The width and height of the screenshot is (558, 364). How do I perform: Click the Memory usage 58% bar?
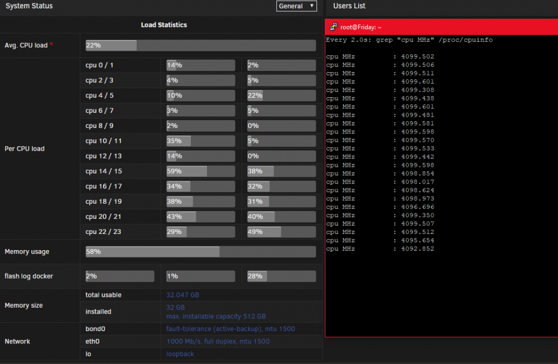click(201, 251)
